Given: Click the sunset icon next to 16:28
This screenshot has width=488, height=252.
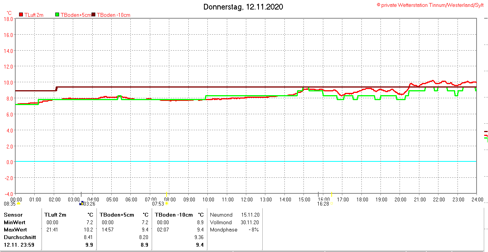Looking at the screenshot, I should pos(332,204).
